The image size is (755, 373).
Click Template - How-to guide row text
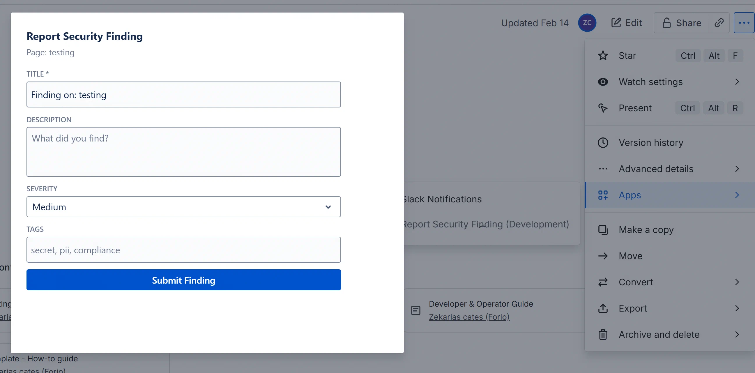(39, 359)
